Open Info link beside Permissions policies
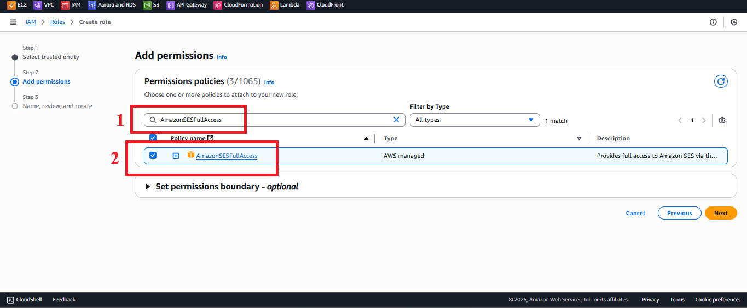747x308 pixels. click(x=269, y=82)
